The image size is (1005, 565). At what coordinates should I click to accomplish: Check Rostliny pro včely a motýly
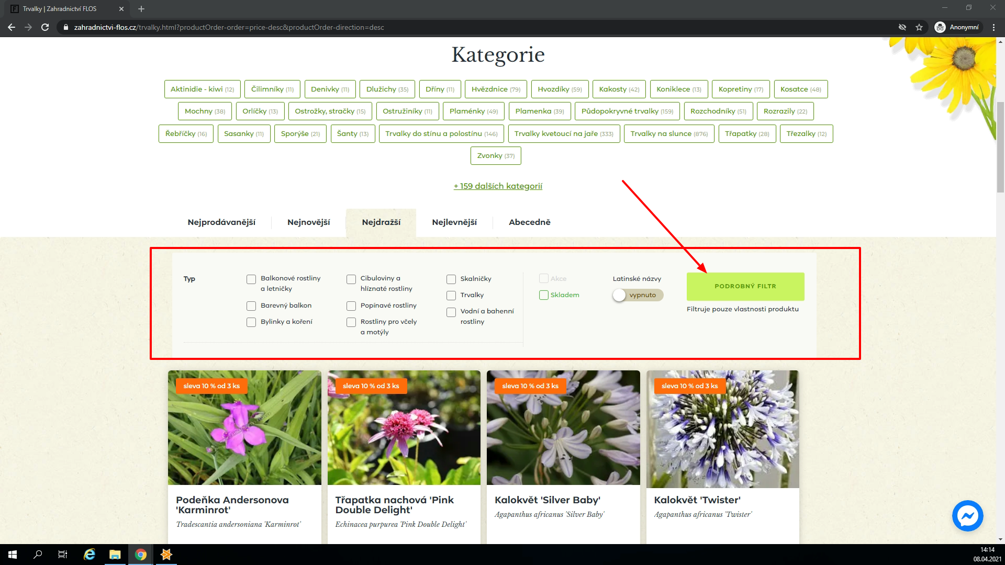pyautogui.click(x=351, y=322)
